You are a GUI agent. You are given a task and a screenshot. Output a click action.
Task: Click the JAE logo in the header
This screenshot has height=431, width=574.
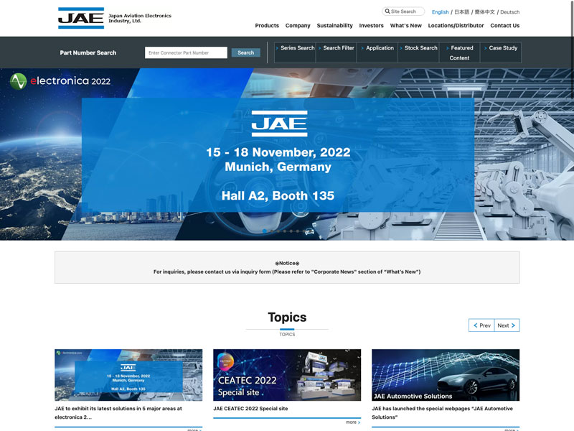[x=81, y=18]
